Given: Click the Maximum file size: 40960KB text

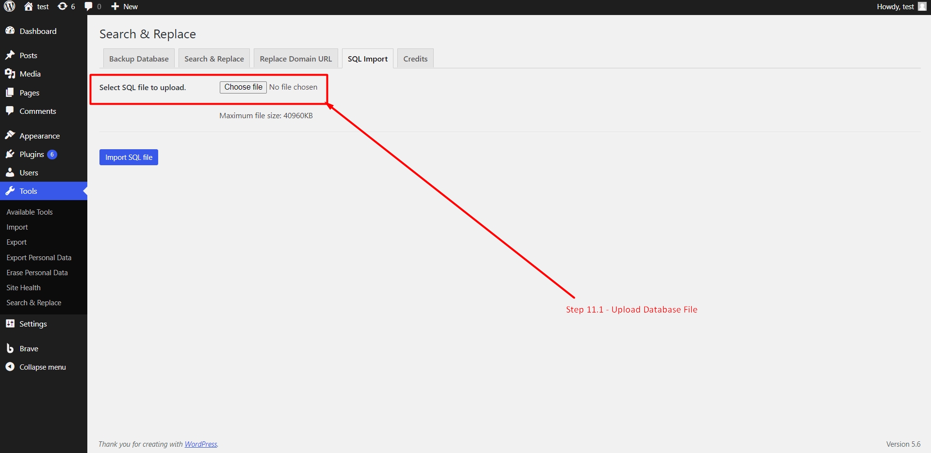Looking at the screenshot, I should click(266, 116).
